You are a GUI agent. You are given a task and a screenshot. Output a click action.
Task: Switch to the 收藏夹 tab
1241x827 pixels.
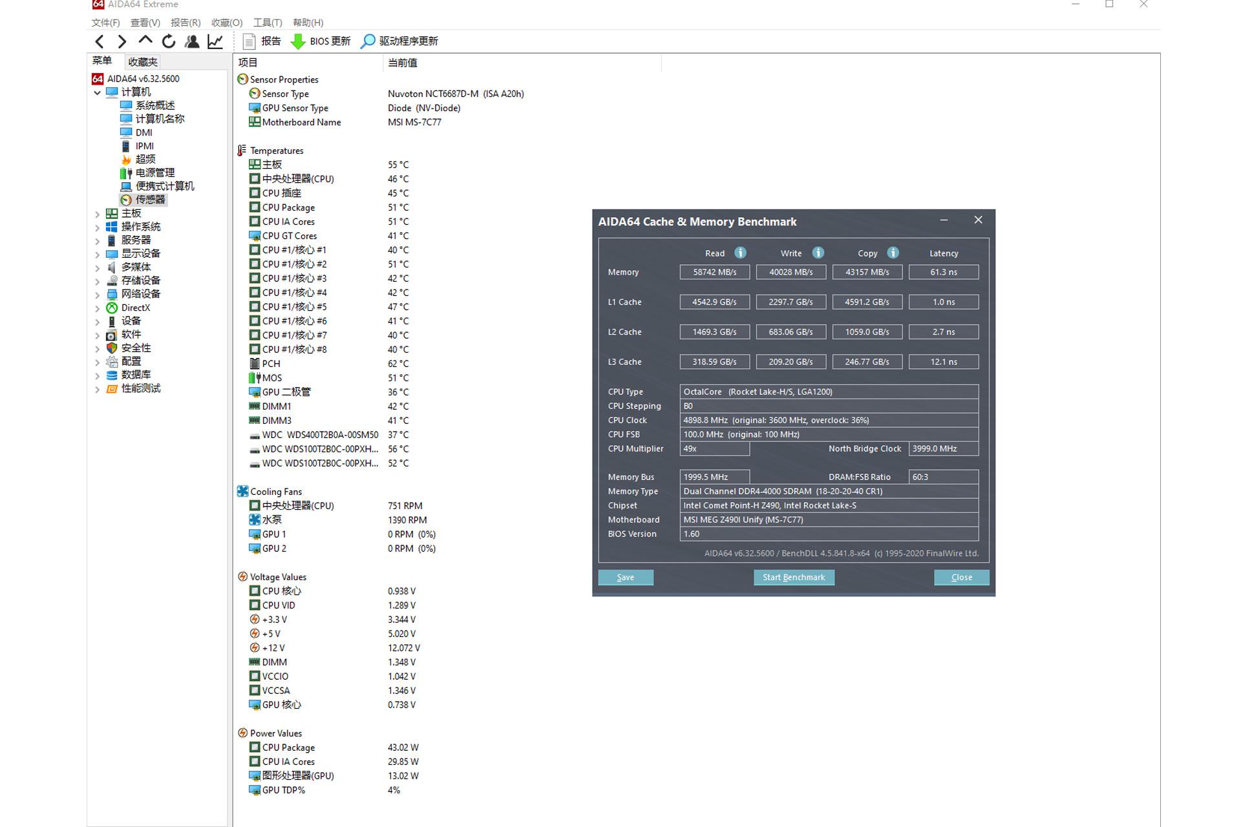tap(142, 62)
